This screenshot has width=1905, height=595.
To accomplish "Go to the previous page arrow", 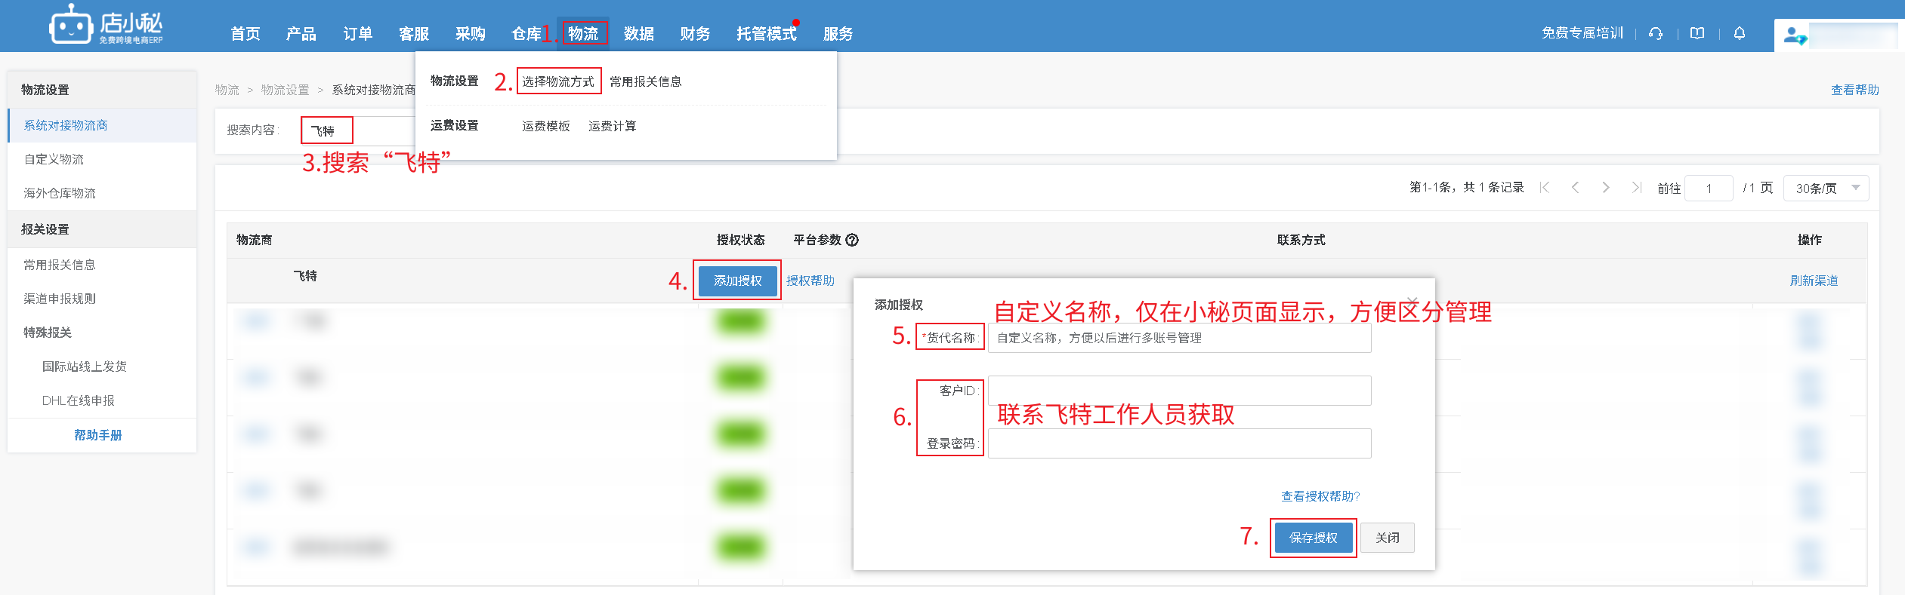I will pyautogui.click(x=1575, y=188).
